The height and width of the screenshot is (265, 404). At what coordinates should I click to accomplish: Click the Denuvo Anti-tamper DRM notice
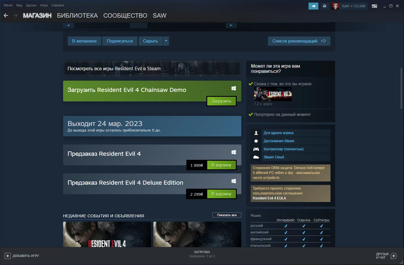(x=291, y=173)
